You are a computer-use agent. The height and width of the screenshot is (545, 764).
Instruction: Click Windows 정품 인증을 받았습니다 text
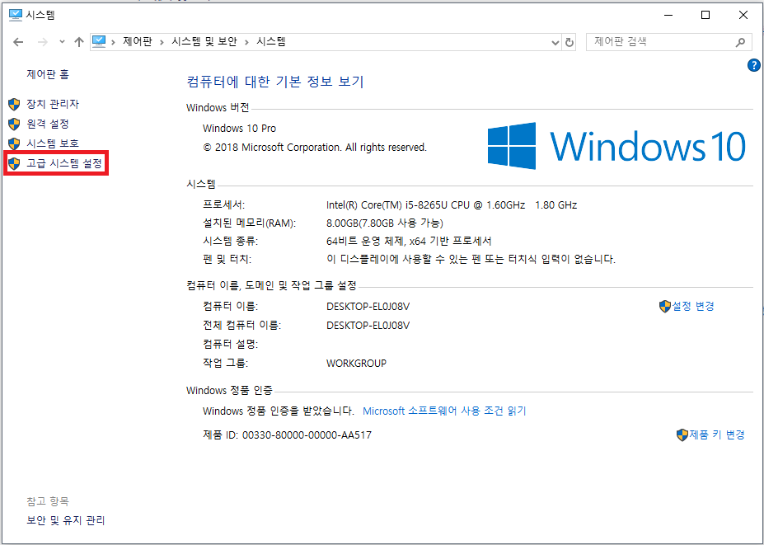pos(279,411)
